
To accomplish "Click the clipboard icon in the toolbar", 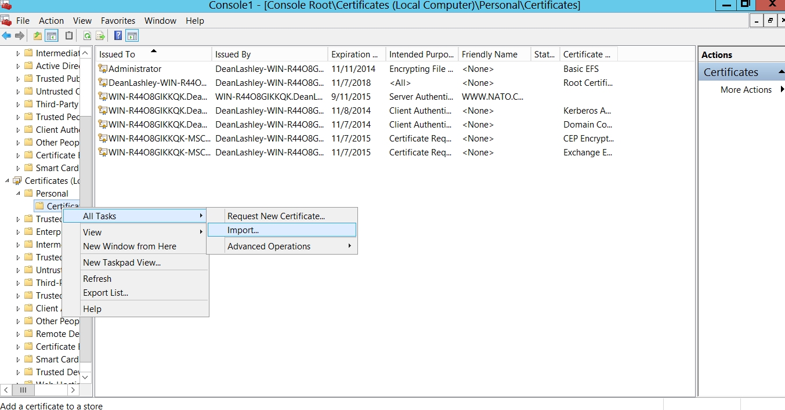I will coord(69,36).
